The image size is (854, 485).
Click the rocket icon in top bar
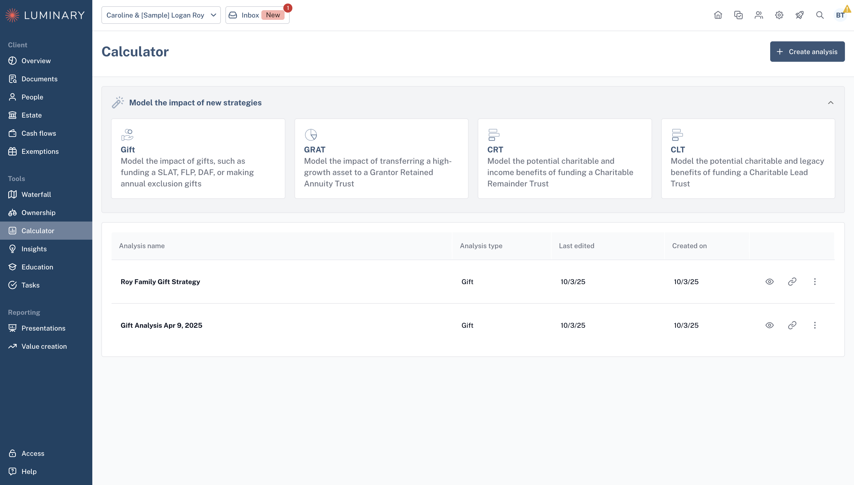(799, 15)
